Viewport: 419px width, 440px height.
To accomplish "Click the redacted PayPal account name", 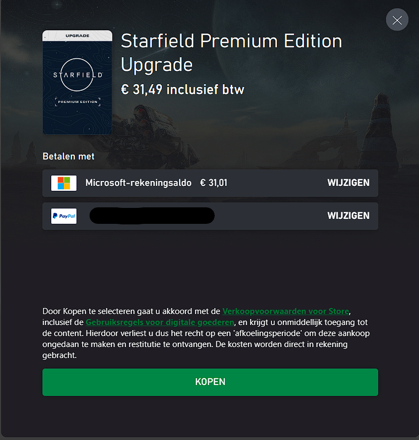I will tap(152, 216).
